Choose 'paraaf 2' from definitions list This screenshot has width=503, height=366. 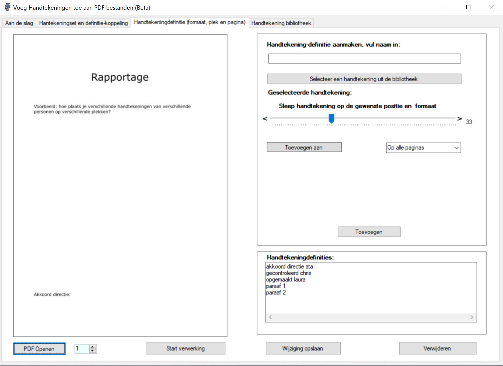[276, 292]
